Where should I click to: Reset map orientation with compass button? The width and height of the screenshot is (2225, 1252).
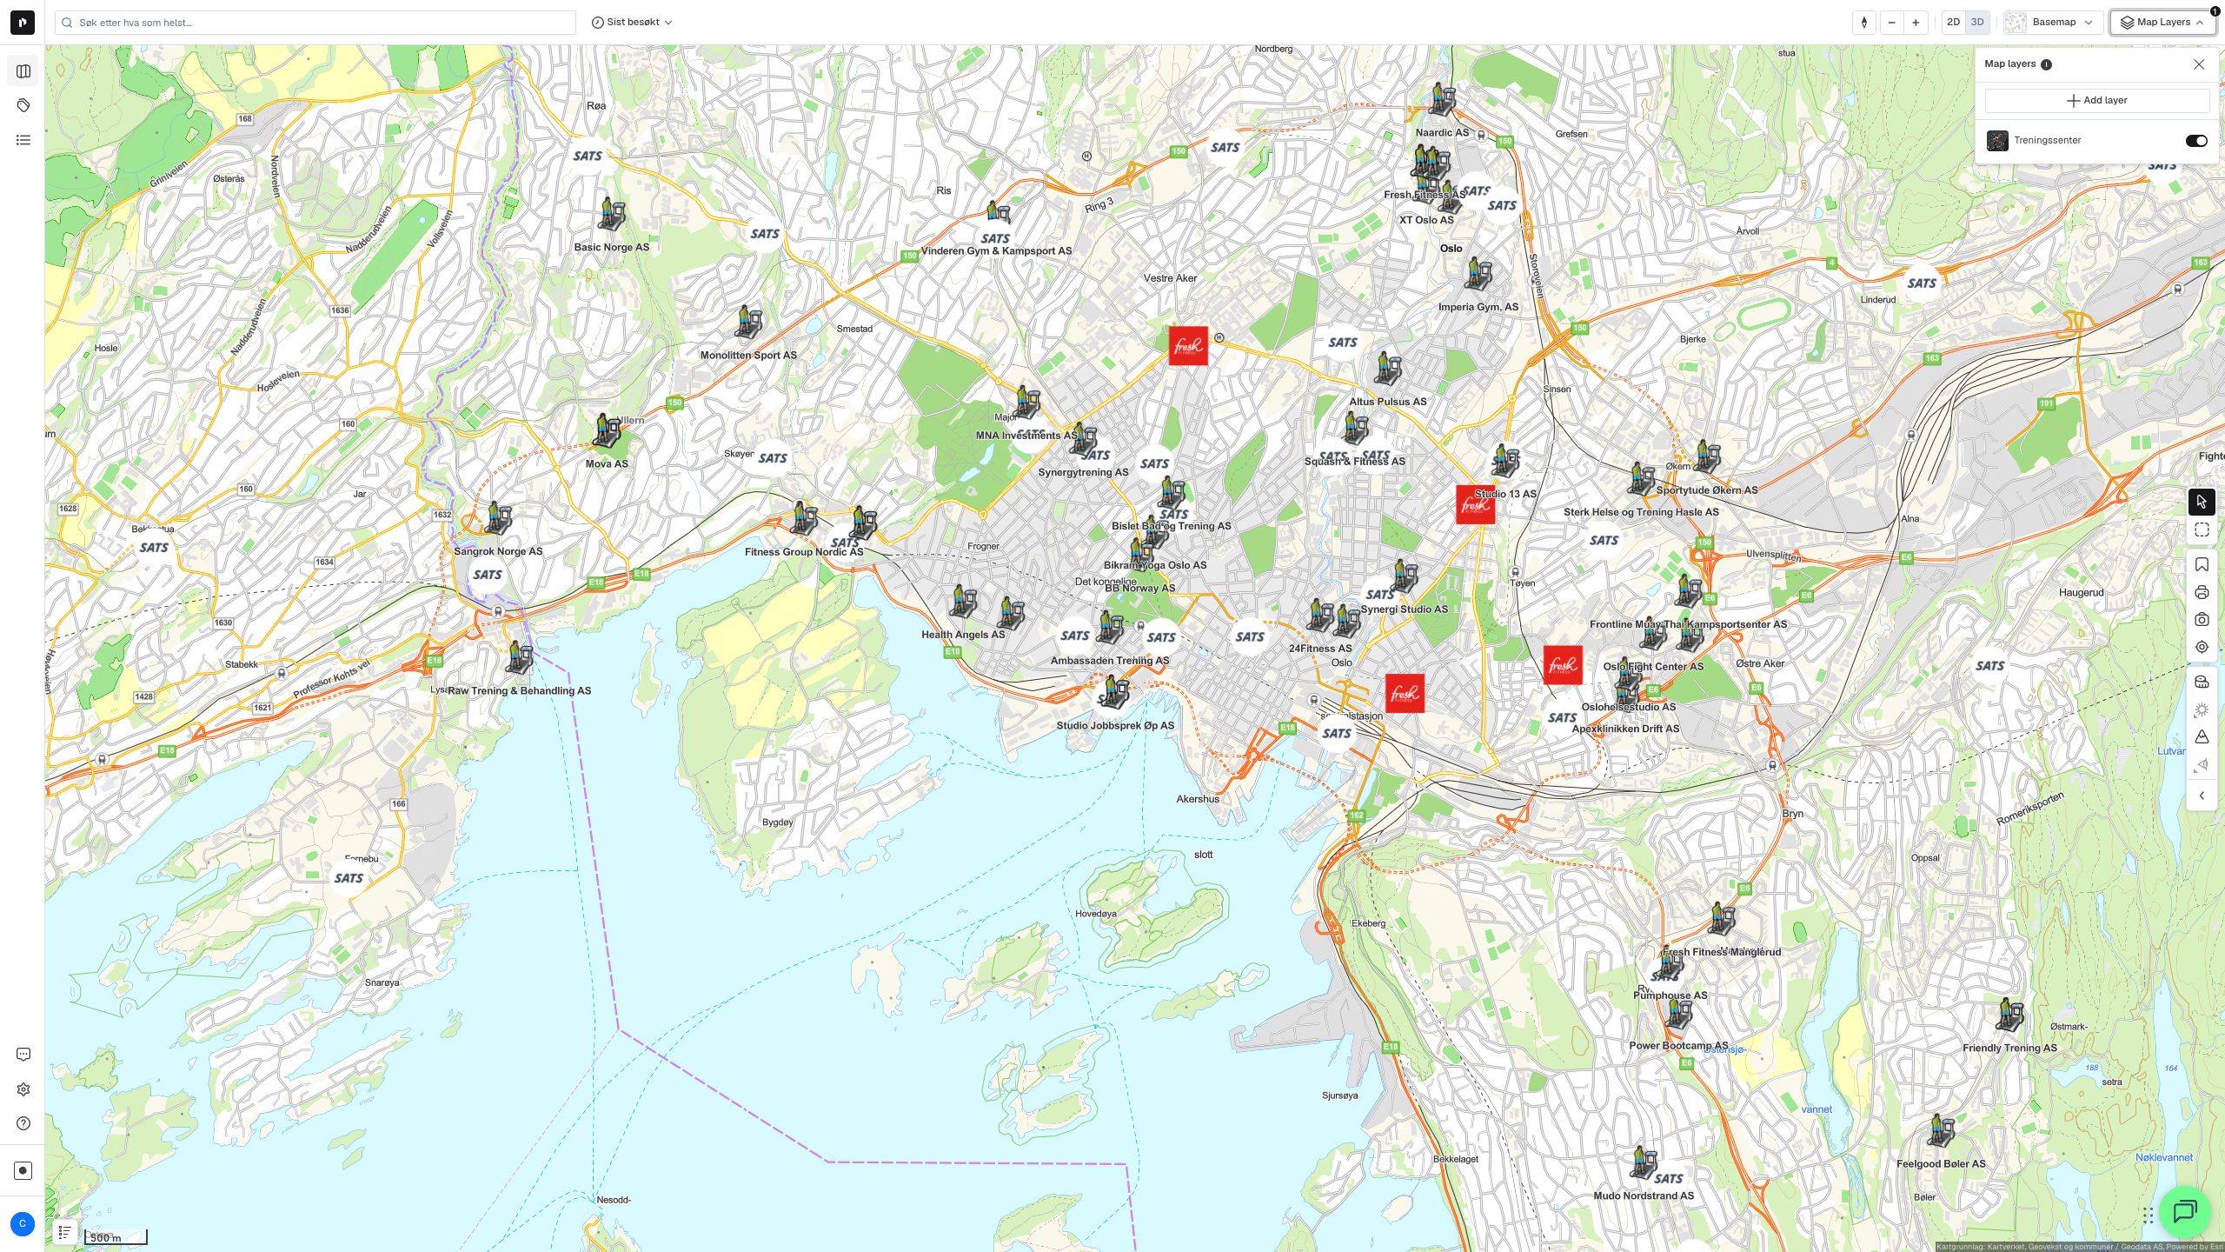point(1864,23)
